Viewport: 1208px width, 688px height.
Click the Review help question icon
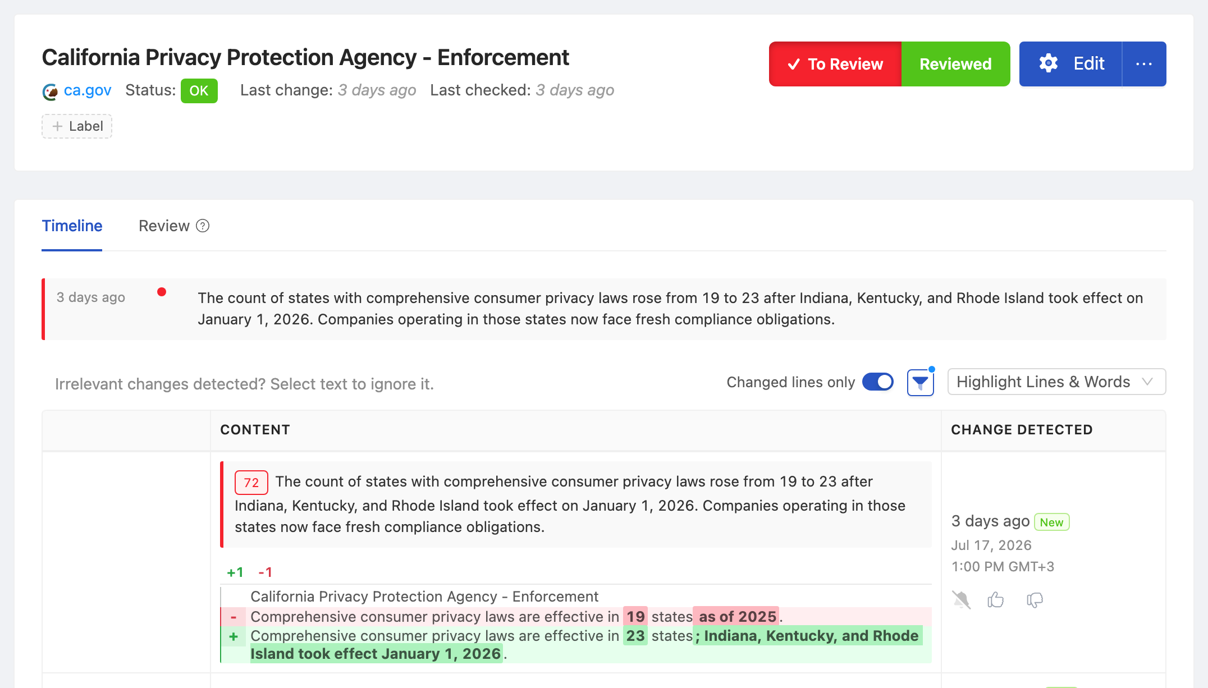tap(203, 226)
